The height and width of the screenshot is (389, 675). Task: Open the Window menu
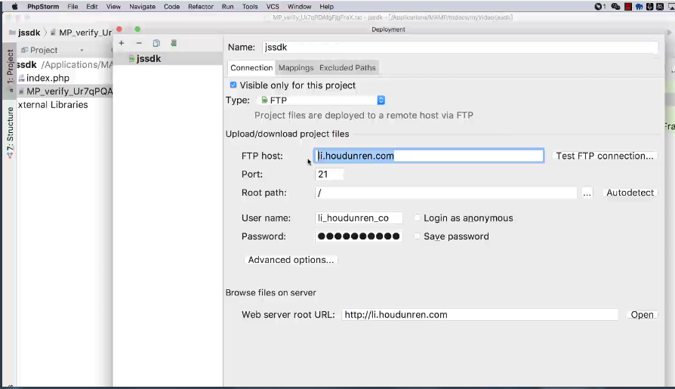(x=299, y=7)
